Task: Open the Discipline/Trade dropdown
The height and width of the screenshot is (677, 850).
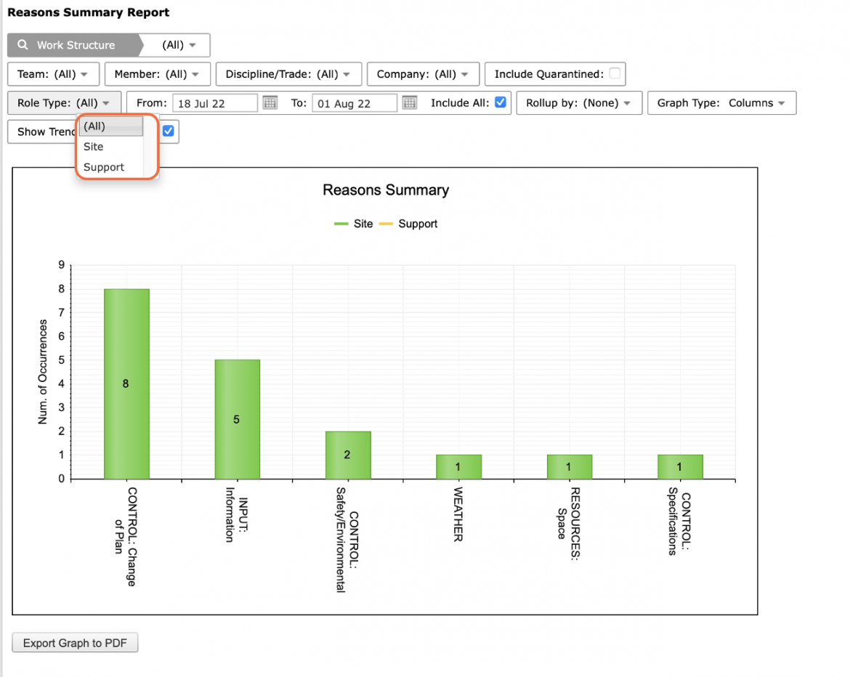Action: pos(288,74)
